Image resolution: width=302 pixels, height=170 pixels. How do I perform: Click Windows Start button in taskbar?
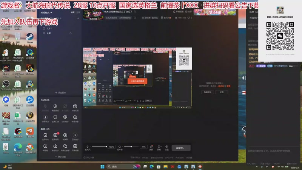(102, 167)
